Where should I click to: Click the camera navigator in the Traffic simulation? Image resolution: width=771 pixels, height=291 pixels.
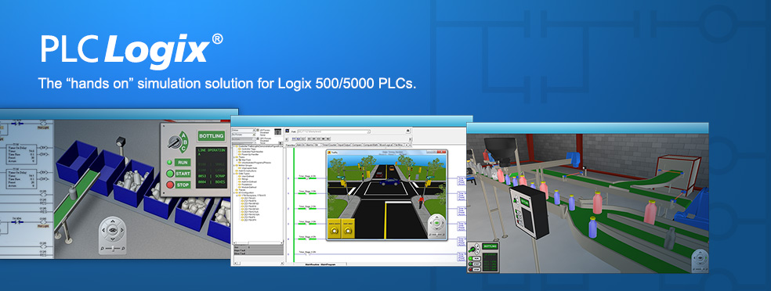[436, 226]
